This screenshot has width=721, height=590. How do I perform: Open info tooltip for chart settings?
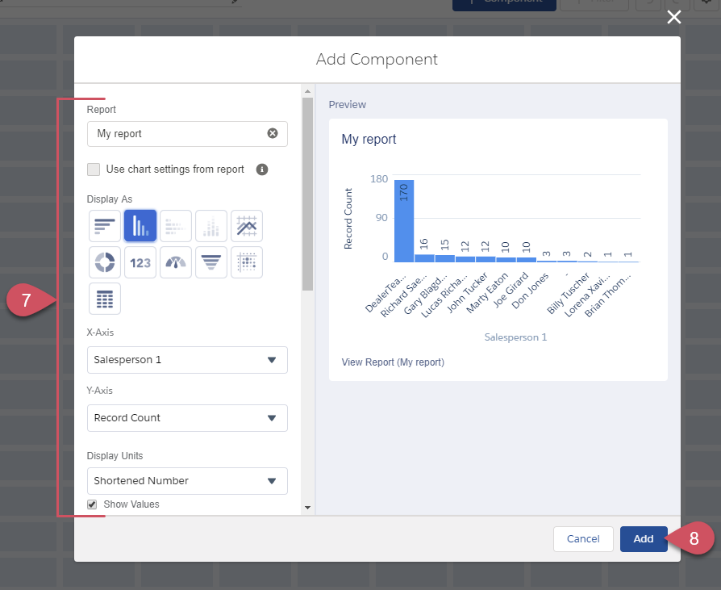coord(262,169)
